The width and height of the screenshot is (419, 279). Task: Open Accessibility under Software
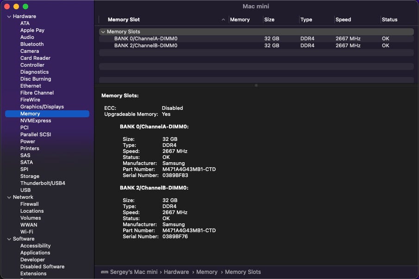click(36, 246)
